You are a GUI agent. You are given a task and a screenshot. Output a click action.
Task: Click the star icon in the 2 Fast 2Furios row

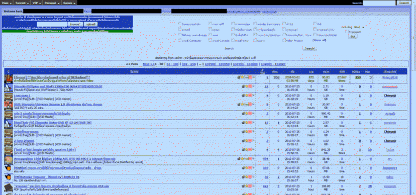(246, 141)
